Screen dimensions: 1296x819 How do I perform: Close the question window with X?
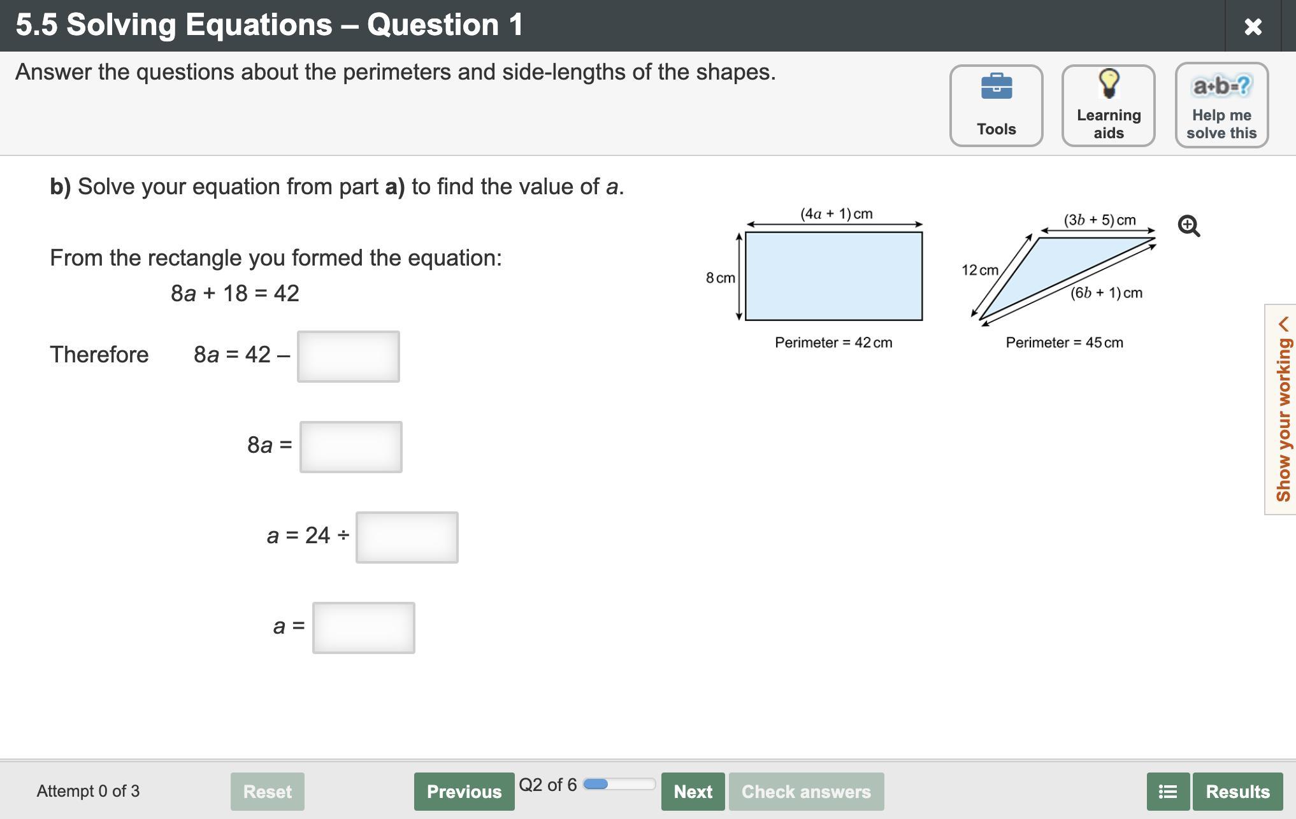(x=1253, y=26)
